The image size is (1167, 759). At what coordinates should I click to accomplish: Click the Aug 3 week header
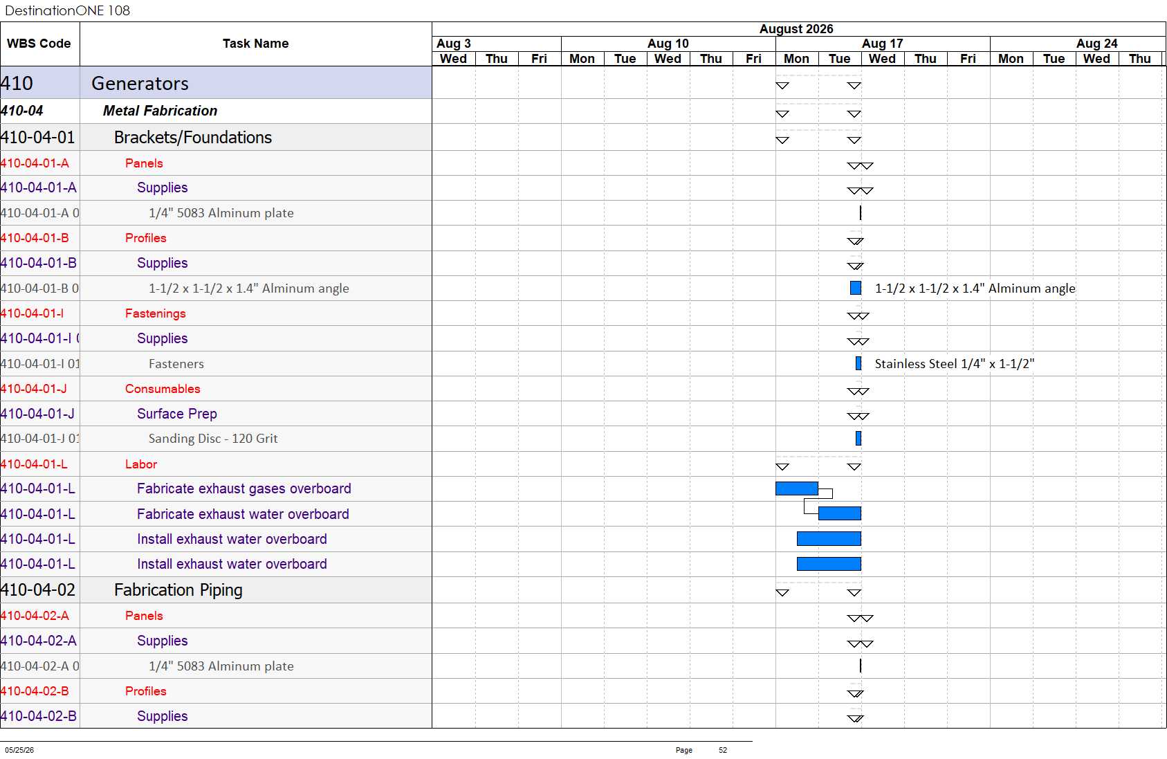497,44
